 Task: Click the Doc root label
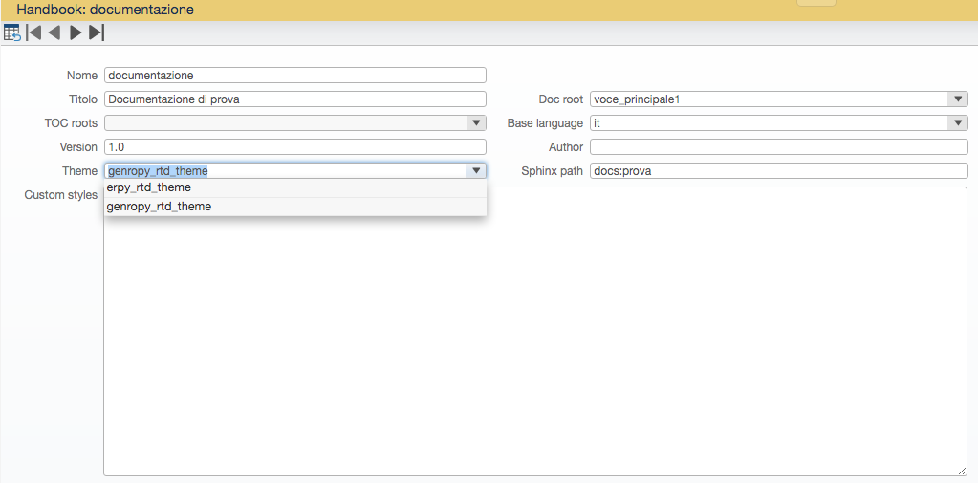pyautogui.click(x=561, y=99)
